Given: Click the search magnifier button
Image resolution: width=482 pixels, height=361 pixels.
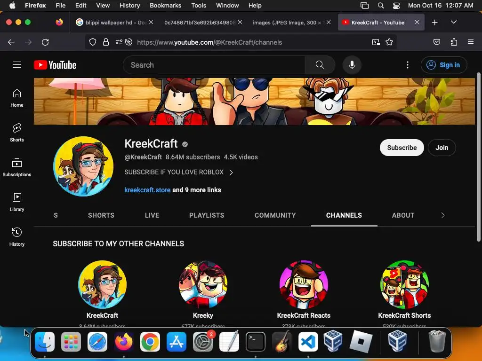Looking at the screenshot, I should tap(320, 65).
